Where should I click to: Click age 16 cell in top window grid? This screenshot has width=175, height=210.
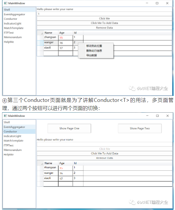point(66,43)
